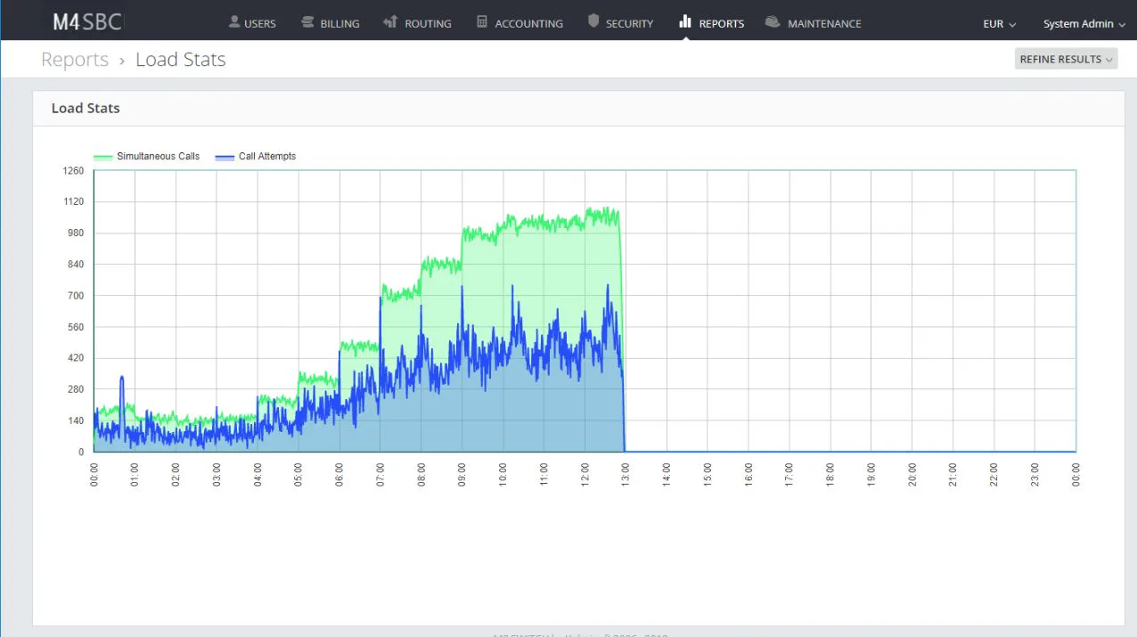1137x637 pixels.
Task: Click the 420 y-axis label
Action: point(75,358)
